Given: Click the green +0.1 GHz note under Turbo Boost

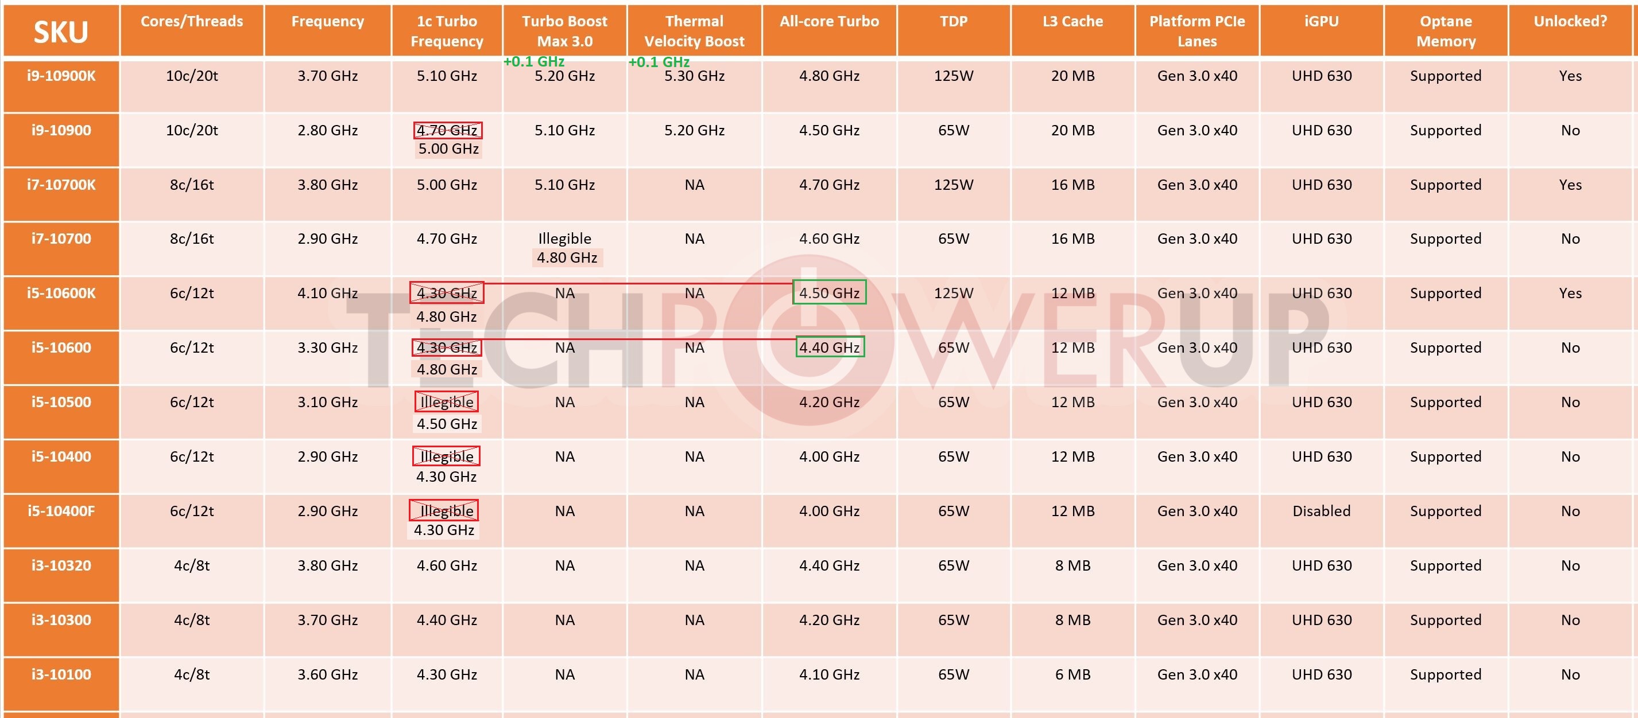Looking at the screenshot, I should click(x=534, y=61).
